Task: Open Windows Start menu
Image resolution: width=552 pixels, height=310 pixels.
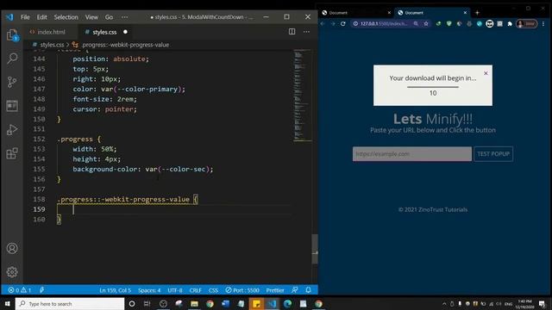Action: click(8, 304)
